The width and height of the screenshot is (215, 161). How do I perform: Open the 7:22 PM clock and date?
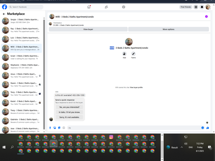click(200, 147)
